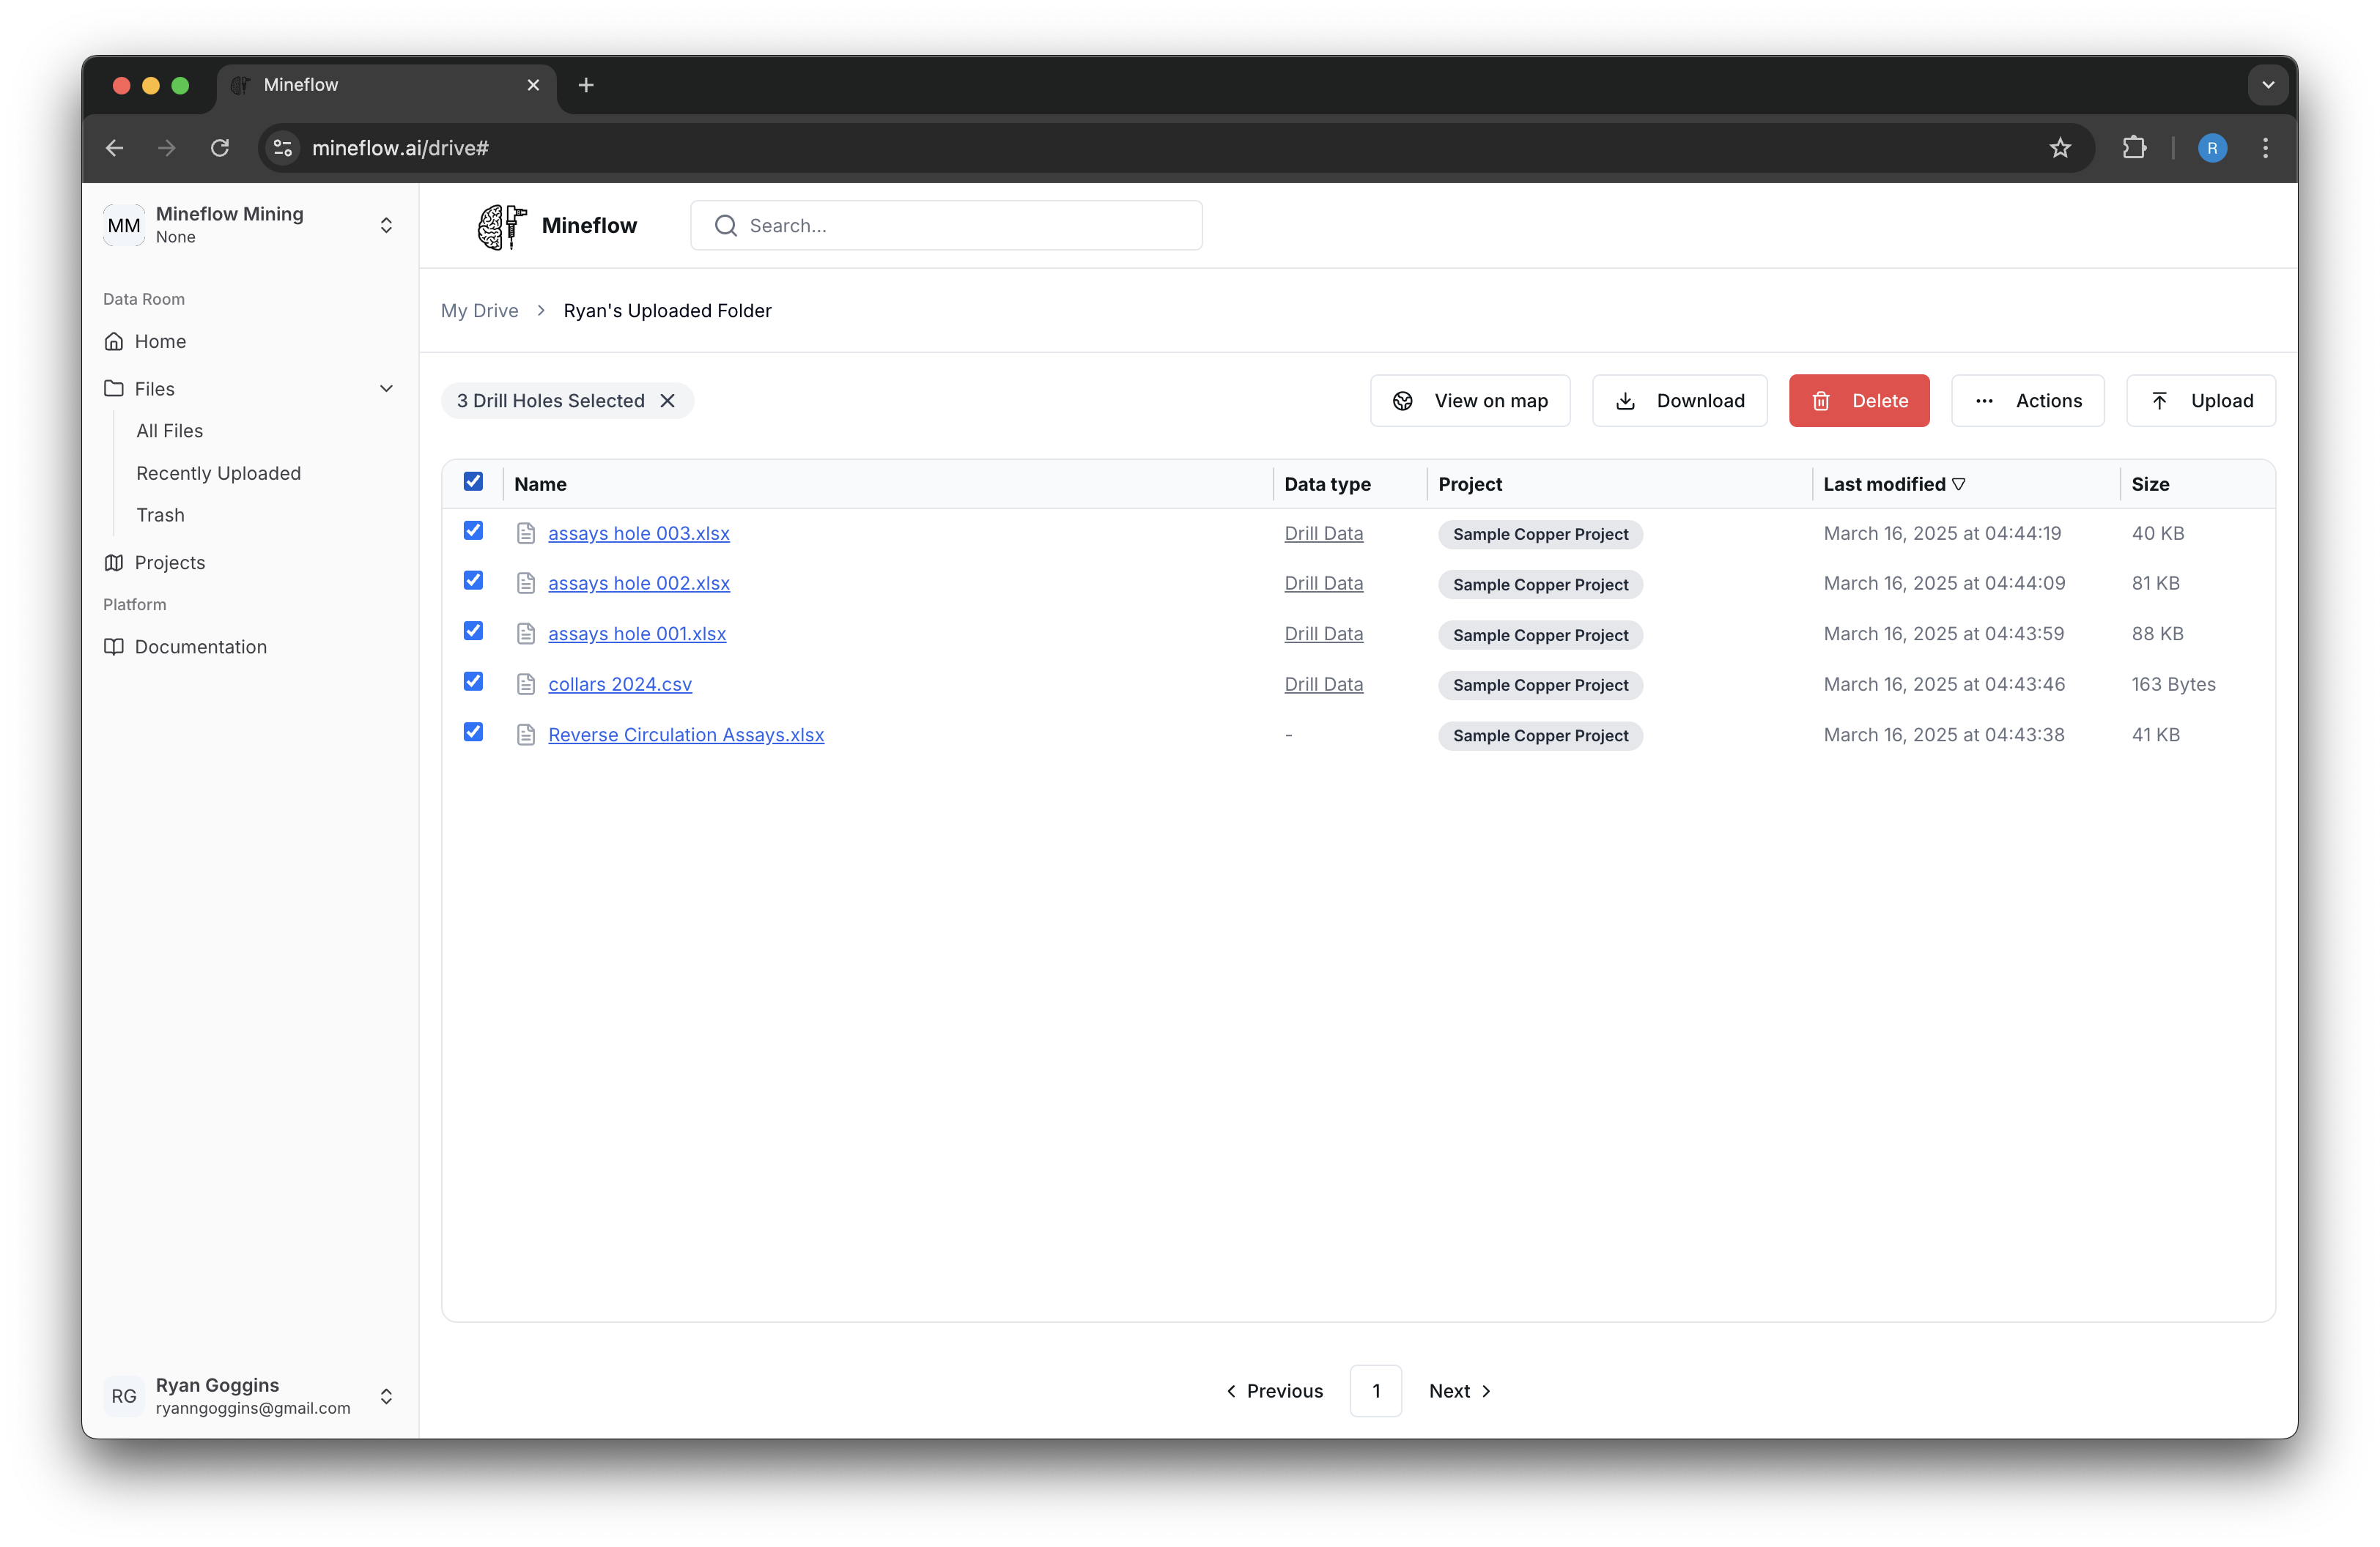Open Recently Uploaded in sidebar
Viewport: 2380px width, 1547px height.
[218, 474]
